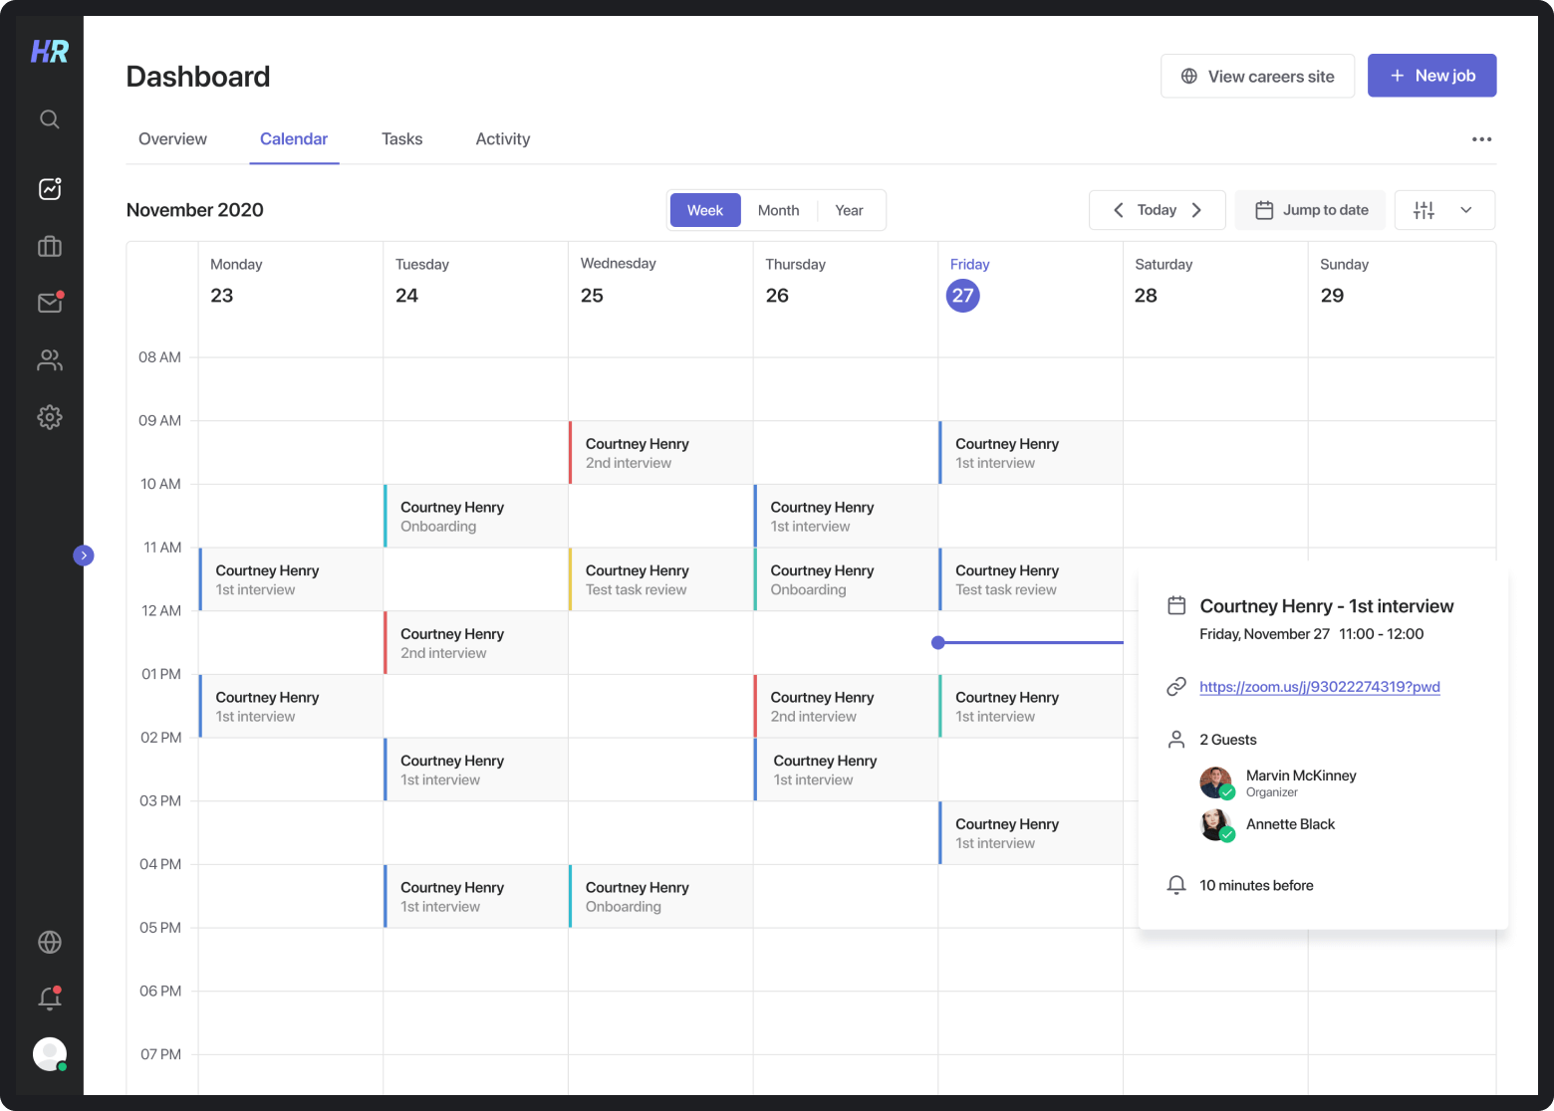The image size is (1554, 1111).
Task: Go to next week arrow
Action: coord(1196,210)
